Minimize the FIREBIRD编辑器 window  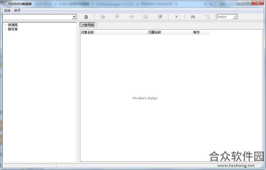point(241,3)
